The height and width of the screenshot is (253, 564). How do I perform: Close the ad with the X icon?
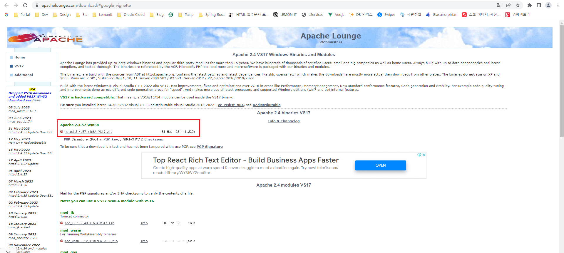click(x=424, y=155)
